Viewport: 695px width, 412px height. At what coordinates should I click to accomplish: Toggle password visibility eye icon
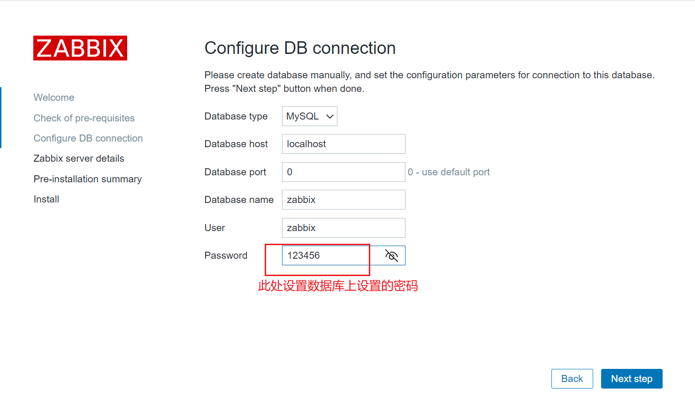point(391,255)
